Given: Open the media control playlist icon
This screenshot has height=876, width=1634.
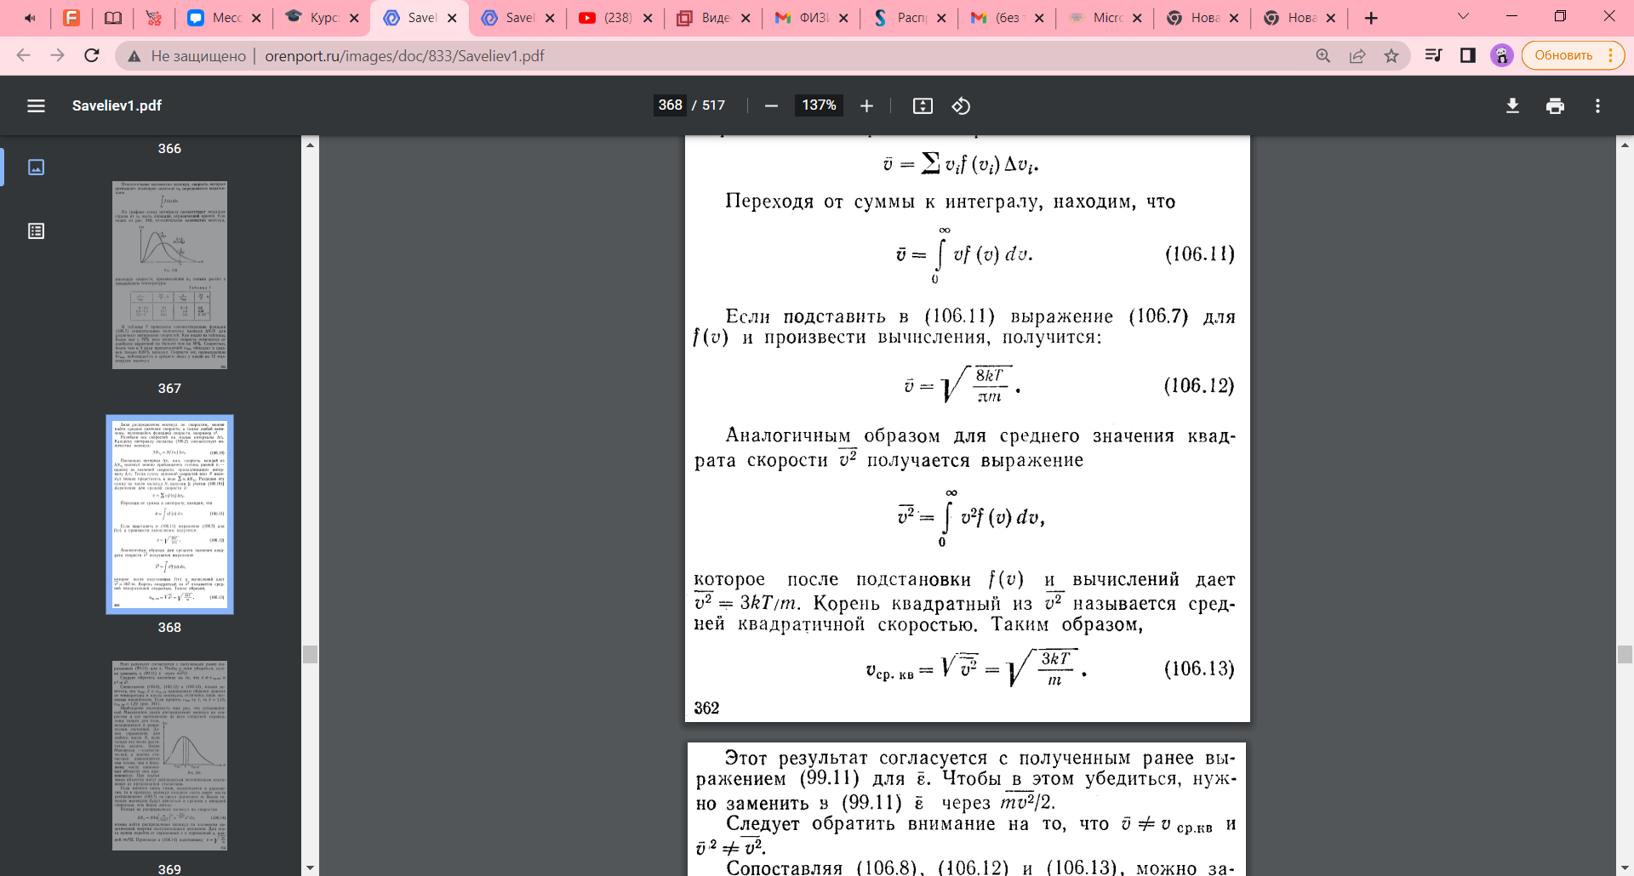Looking at the screenshot, I should 1433,55.
